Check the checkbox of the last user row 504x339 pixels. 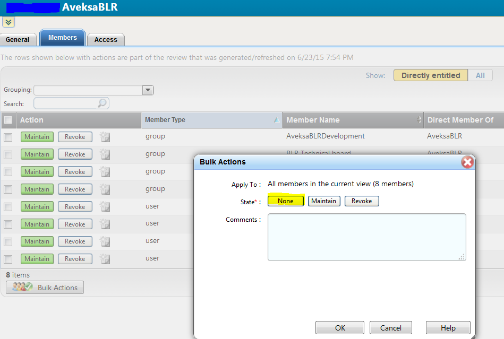click(x=8, y=259)
